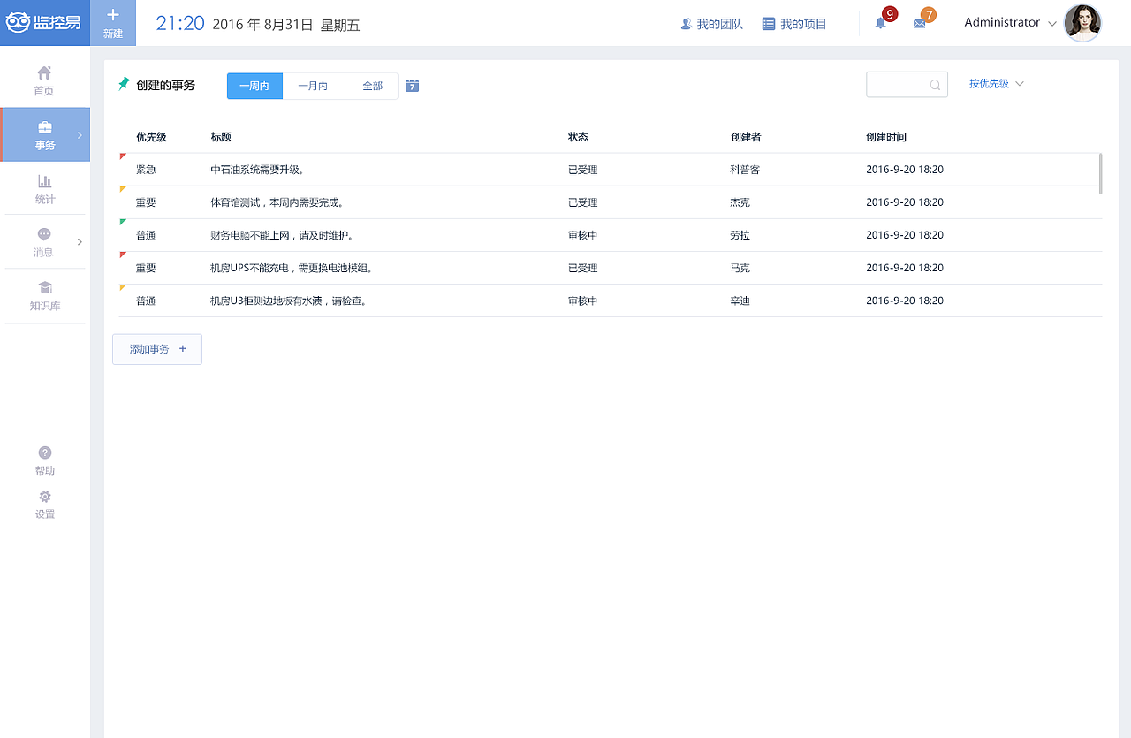Click the task list scrollbar
Image resolution: width=1131 pixels, height=738 pixels.
[1100, 173]
